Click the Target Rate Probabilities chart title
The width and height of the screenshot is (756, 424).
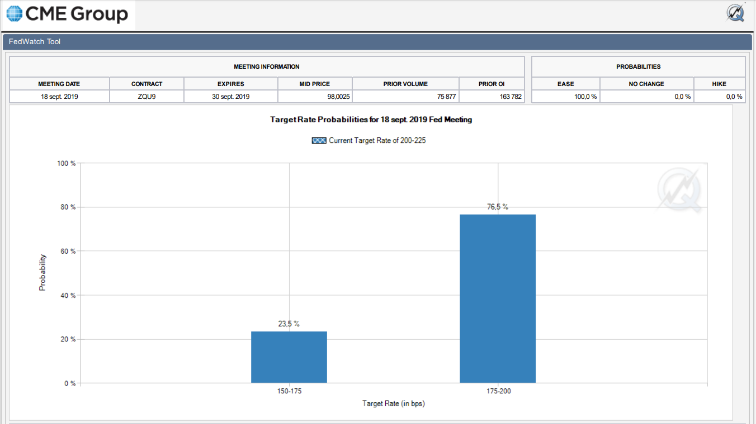pyautogui.click(x=371, y=120)
